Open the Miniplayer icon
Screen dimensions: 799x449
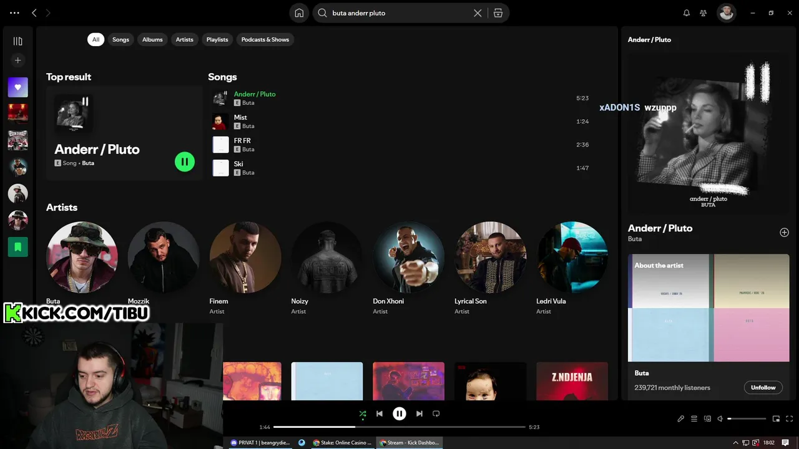point(777,419)
